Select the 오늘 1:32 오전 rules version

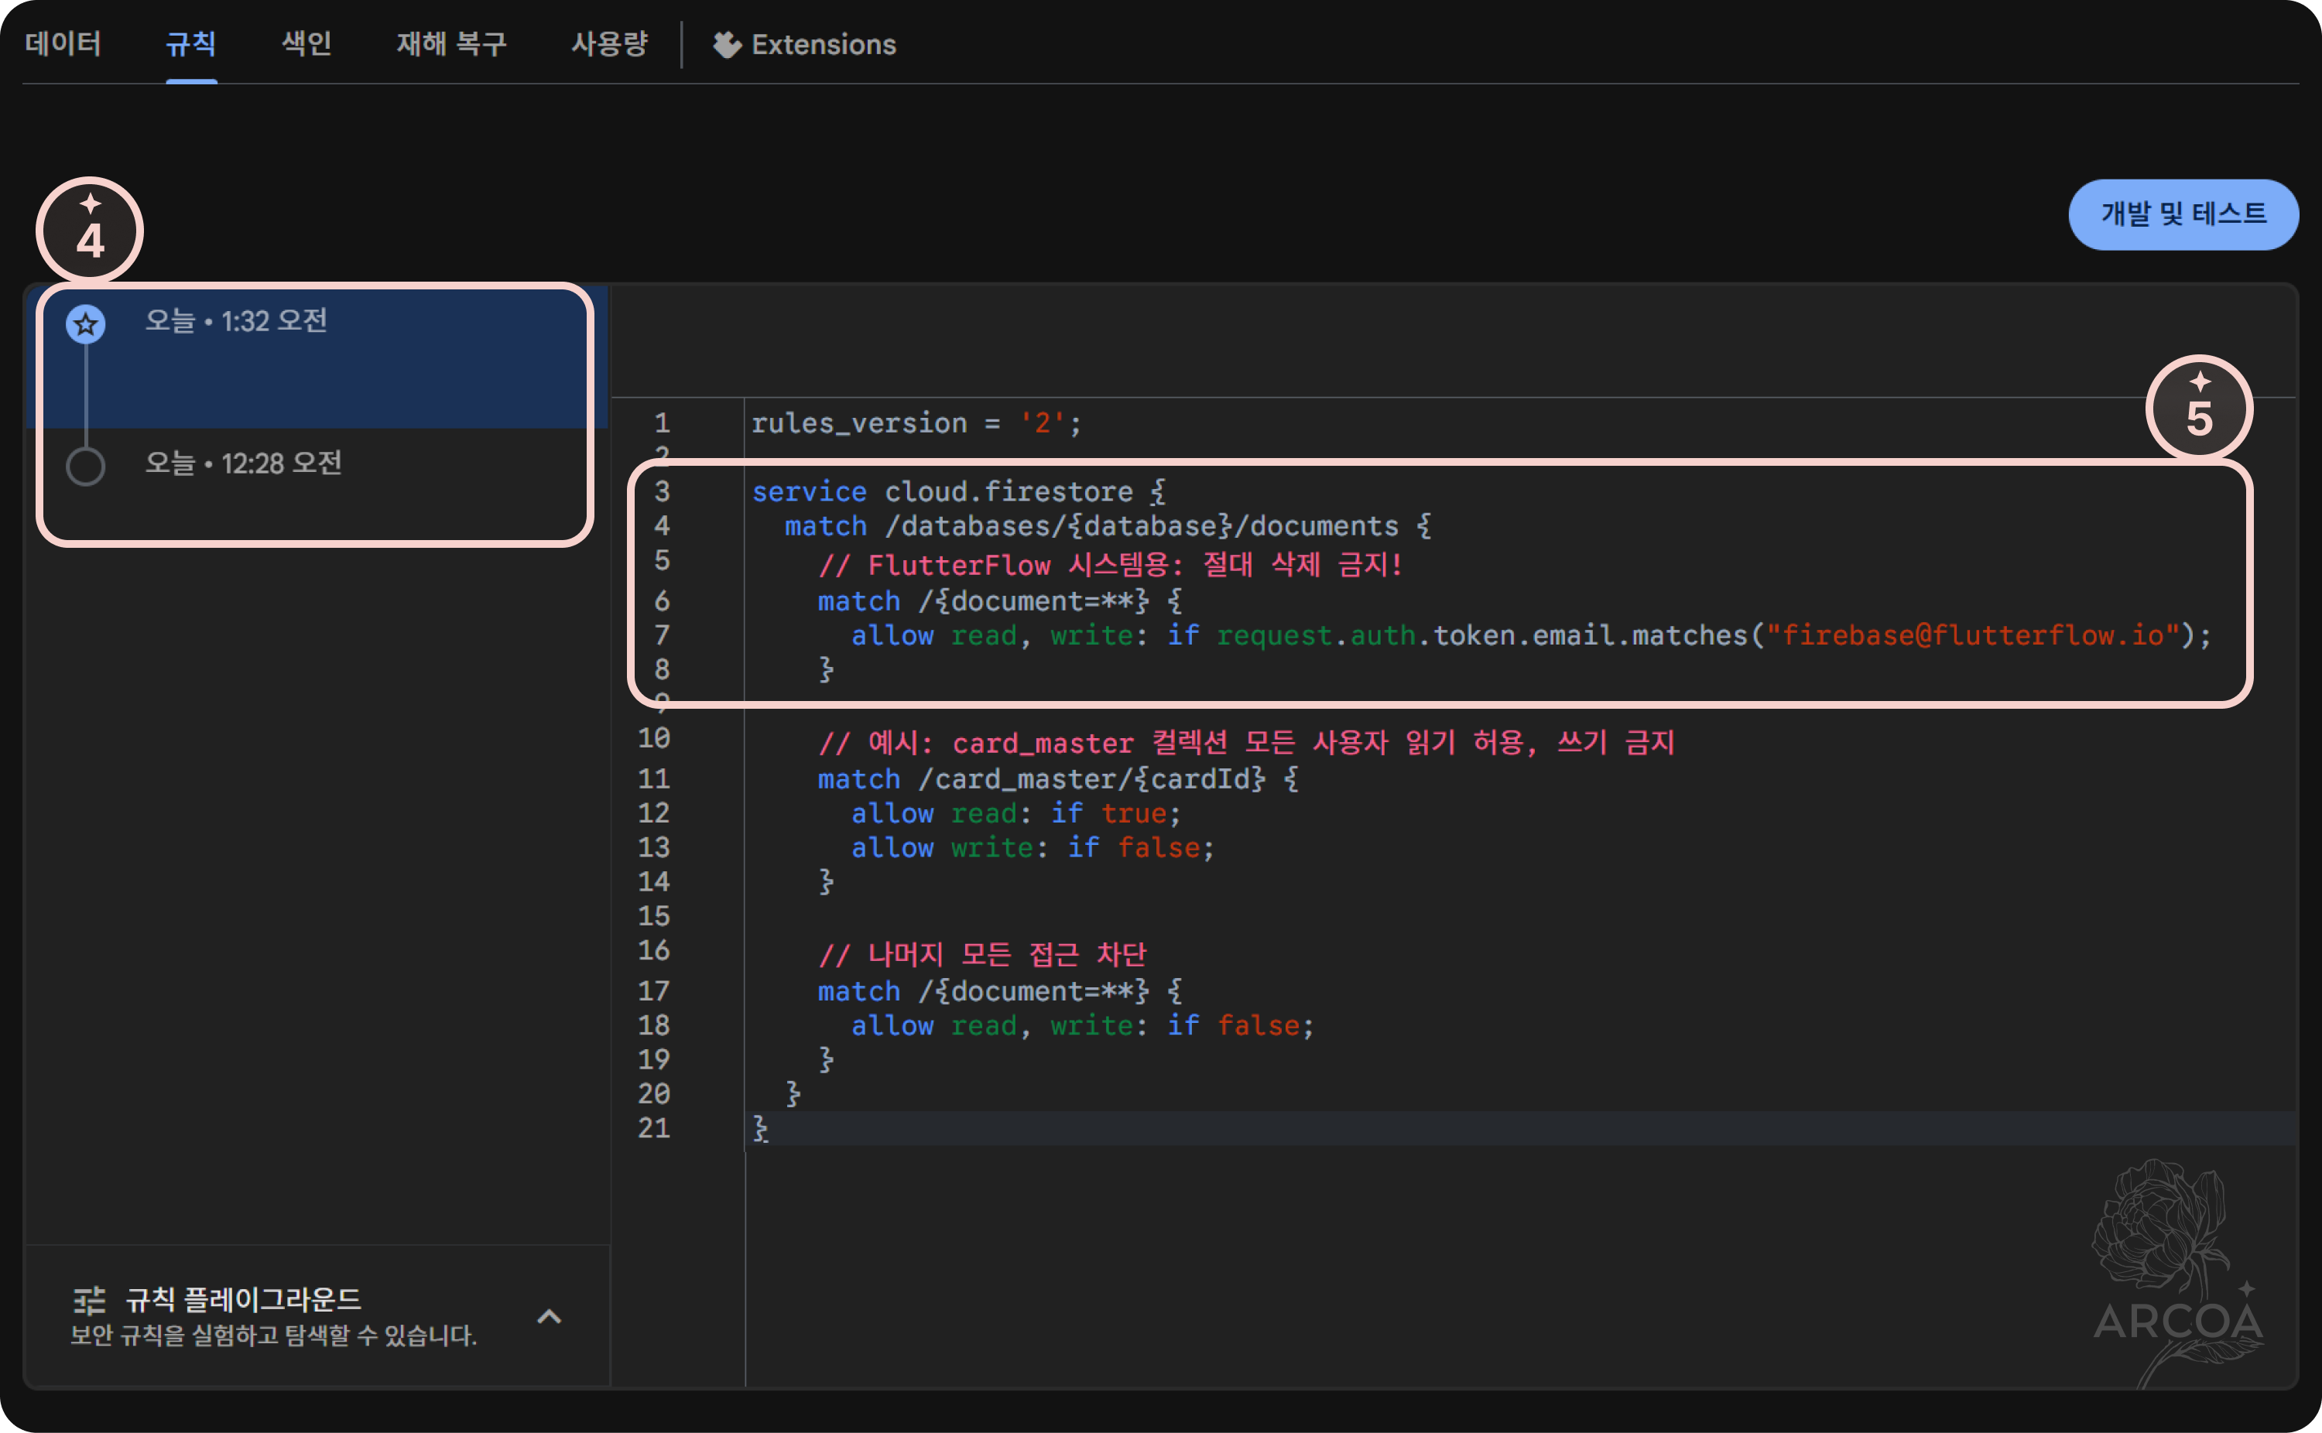pos(236,320)
